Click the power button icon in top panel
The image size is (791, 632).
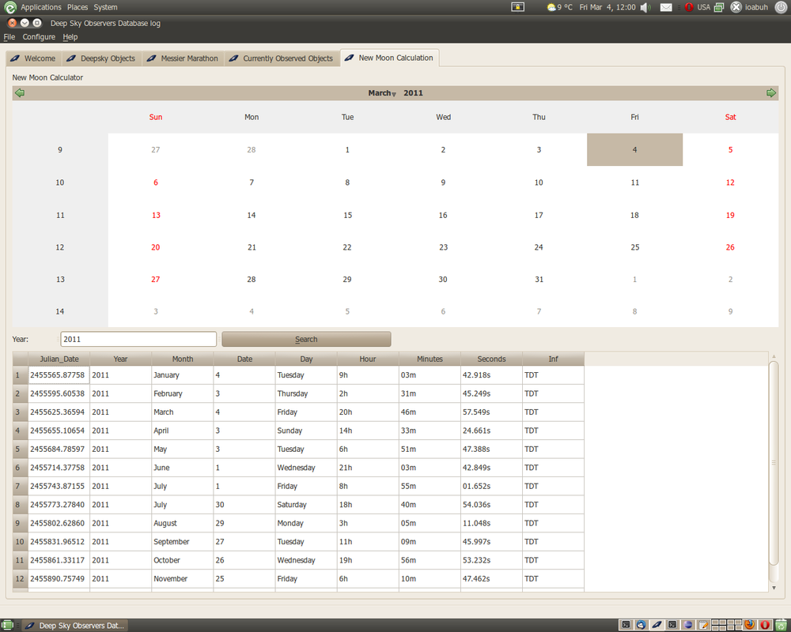click(781, 7)
